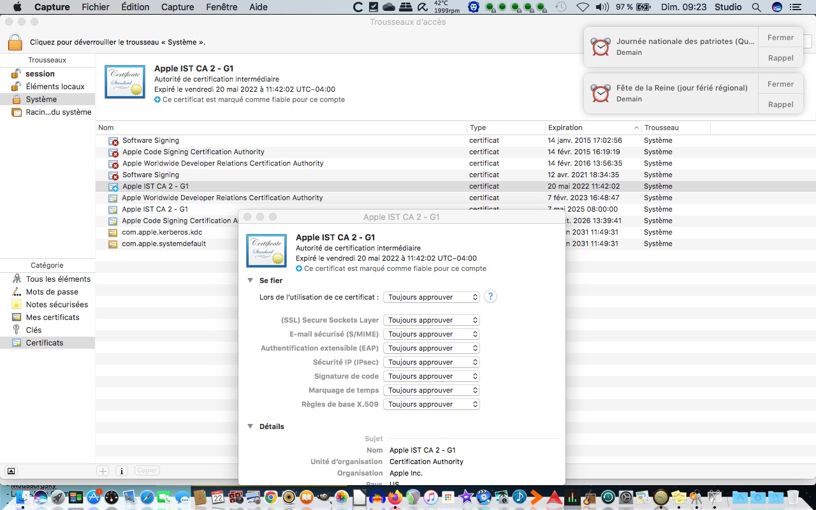The width and height of the screenshot is (816, 510).
Task: Show the Notes sécurisées category
Action: point(57,305)
